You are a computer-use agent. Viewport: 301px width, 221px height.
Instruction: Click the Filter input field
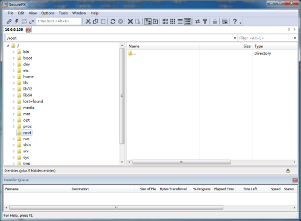tap(265, 38)
